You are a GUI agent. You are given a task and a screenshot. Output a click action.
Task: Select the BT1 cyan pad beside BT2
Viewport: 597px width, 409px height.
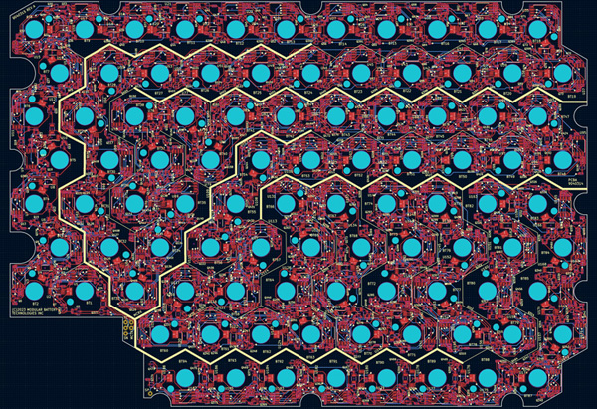(84, 289)
